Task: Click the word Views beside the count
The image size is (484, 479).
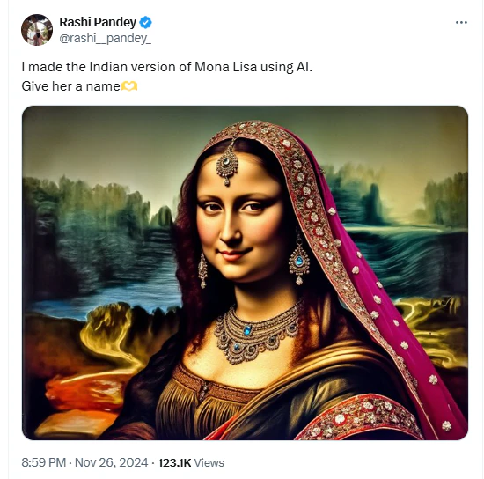Action: click(x=209, y=462)
